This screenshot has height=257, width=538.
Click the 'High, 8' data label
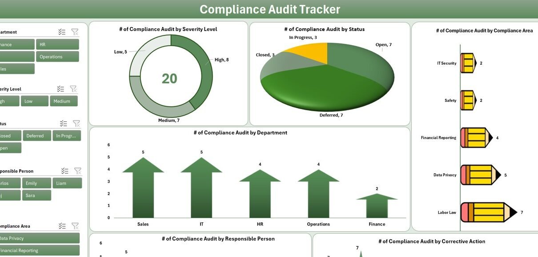point(222,60)
